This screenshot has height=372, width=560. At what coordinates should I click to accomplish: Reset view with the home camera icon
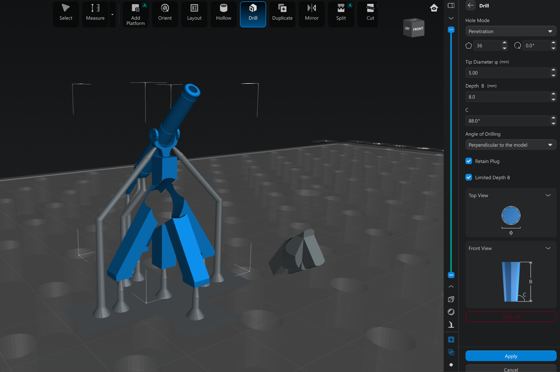(x=434, y=8)
